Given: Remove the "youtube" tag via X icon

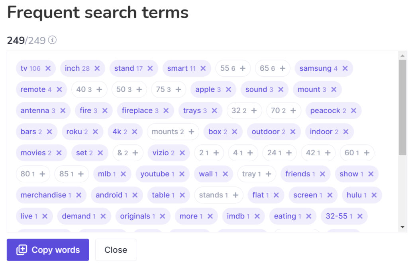Looking at the screenshot, I should [182, 174].
